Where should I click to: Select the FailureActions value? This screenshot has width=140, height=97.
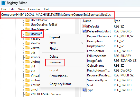tap(97, 56)
